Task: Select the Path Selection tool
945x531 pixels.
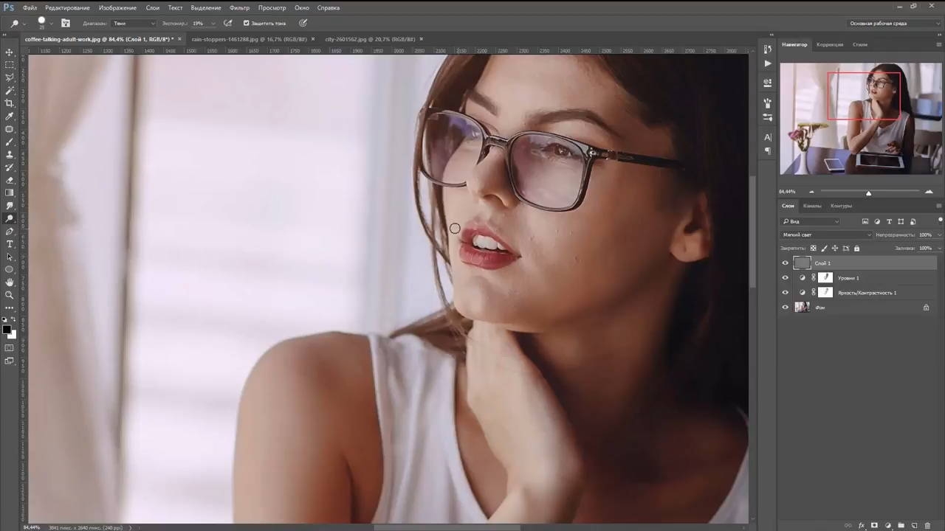Action: [10, 257]
